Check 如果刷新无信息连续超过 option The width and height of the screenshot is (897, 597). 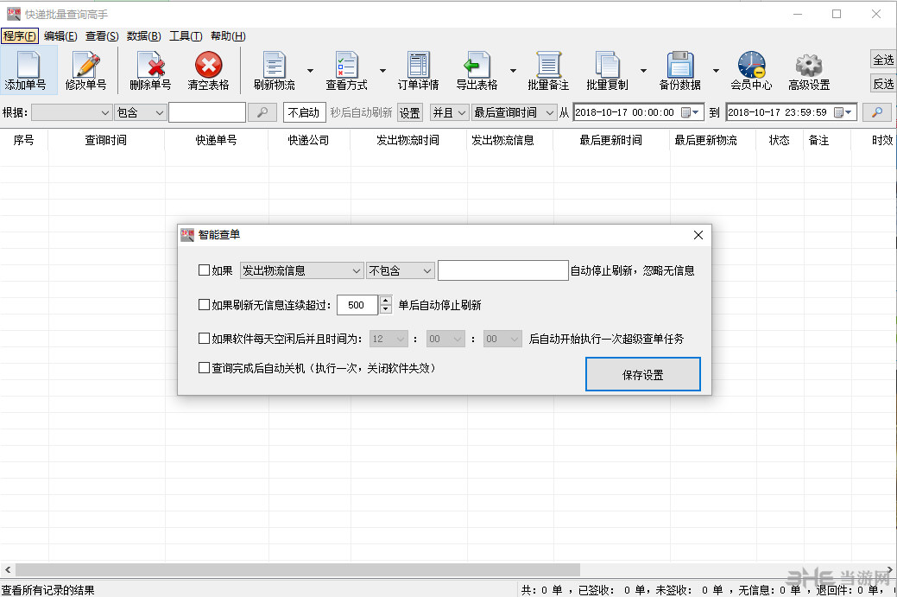[204, 304]
